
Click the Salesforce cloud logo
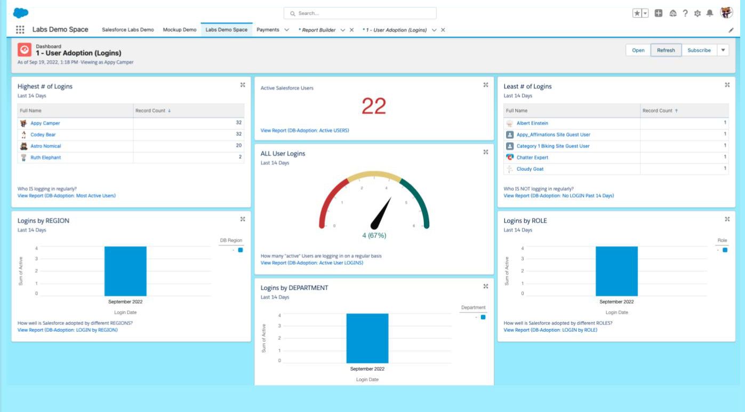pyautogui.click(x=21, y=12)
